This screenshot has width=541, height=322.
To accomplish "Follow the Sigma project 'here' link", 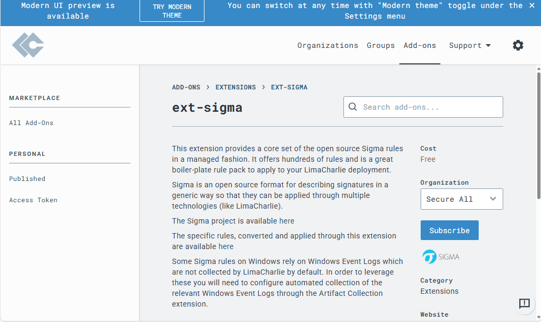I will 286,221.
